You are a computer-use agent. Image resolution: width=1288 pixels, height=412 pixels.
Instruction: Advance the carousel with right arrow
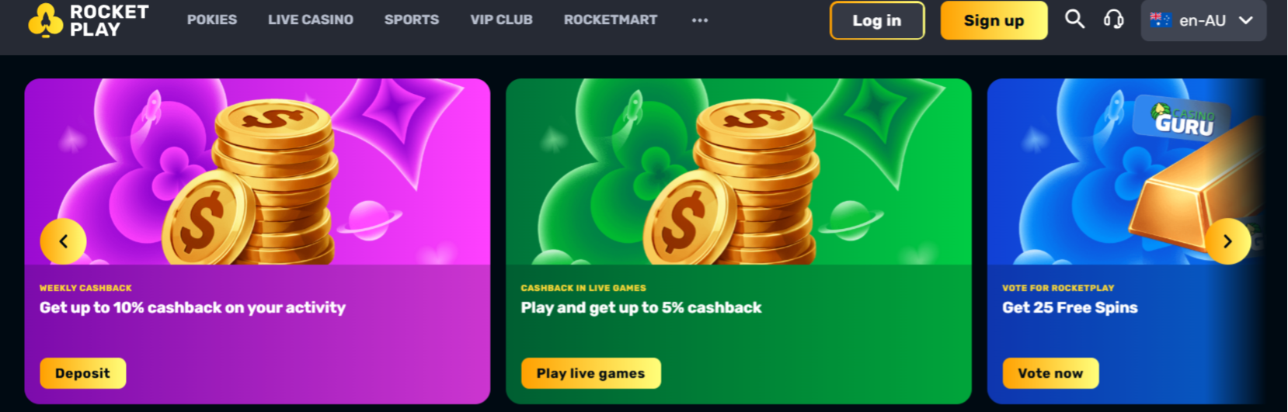click(1227, 241)
